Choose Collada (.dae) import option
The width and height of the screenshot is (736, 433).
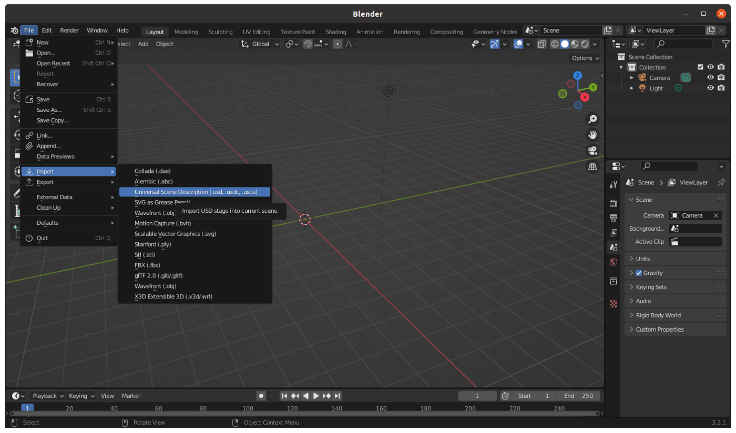(195, 171)
